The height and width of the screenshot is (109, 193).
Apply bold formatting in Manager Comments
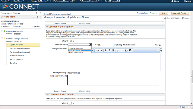[106, 51]
